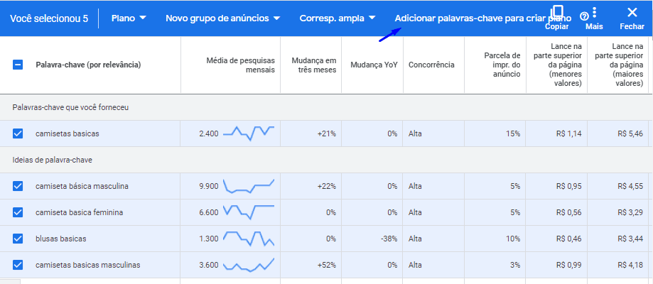This screenshot has width=653, height=284.
Task: Open the Corresp. ampla match type dropdown
Action: (x=338, y=18)
